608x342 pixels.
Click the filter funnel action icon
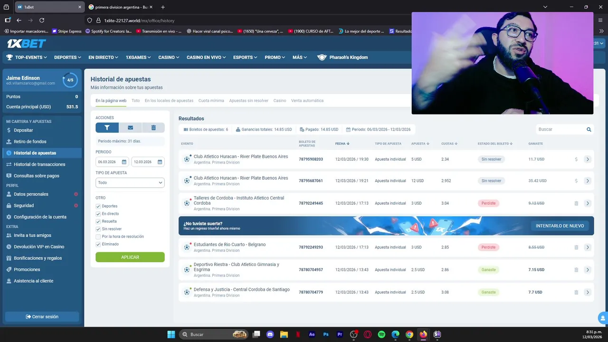click(107, 127)
